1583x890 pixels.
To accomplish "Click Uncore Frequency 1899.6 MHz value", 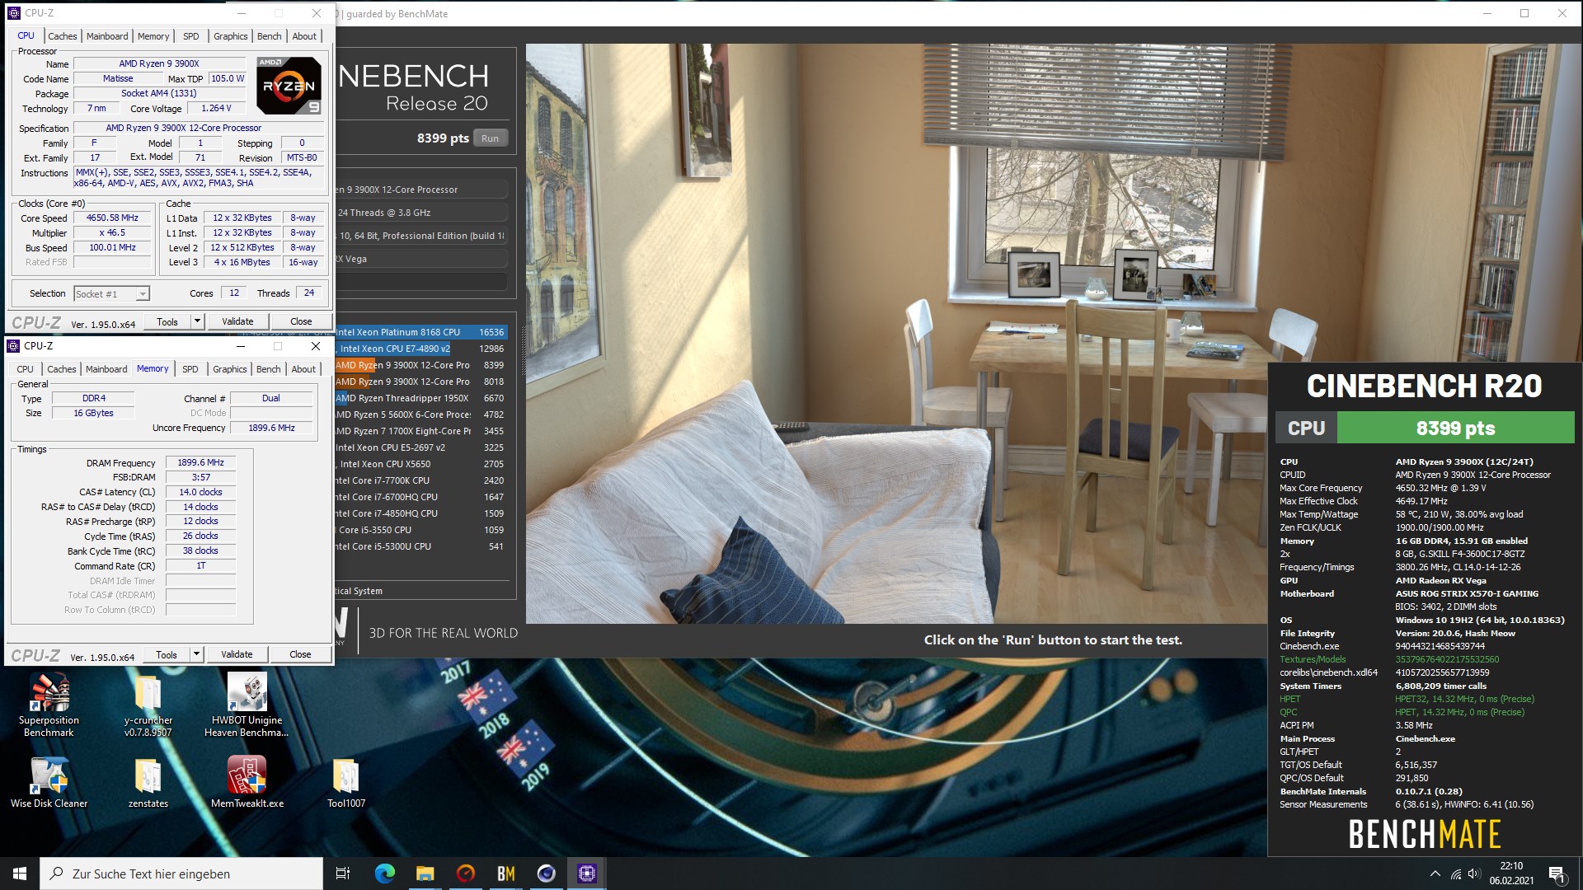I will click(x=271, y=429).
